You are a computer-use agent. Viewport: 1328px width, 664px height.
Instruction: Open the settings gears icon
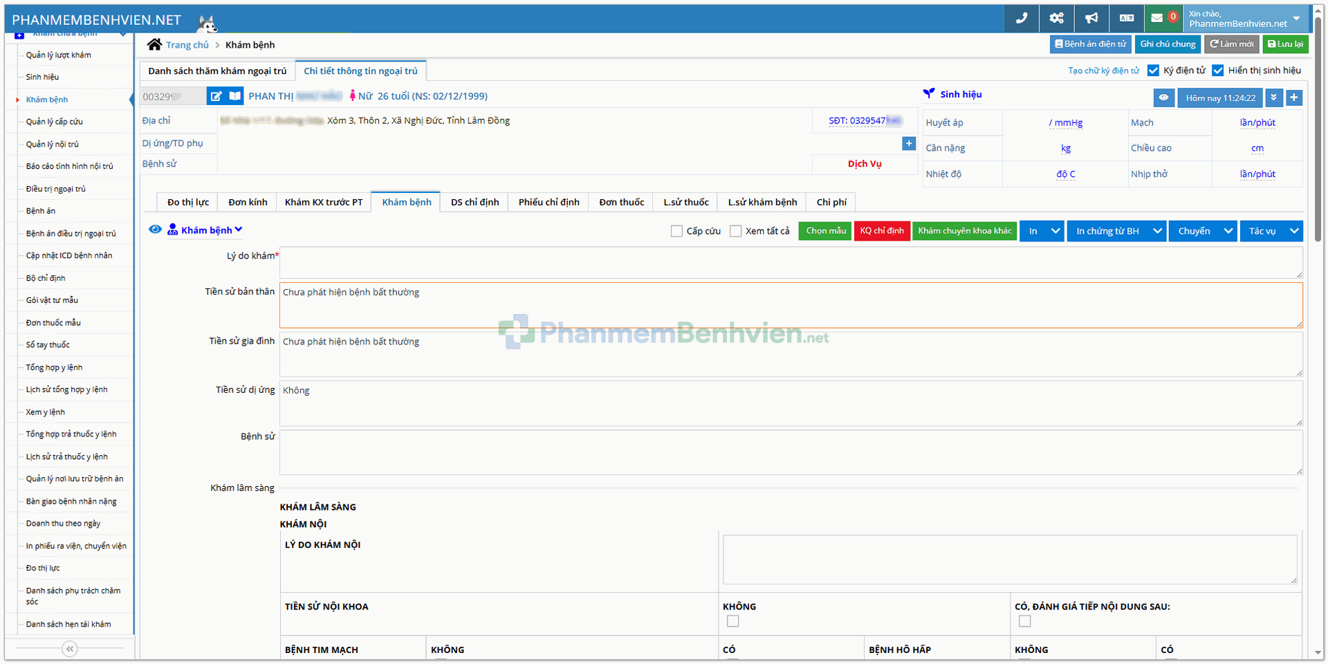pyautogui.click(x=1056, y=19)
